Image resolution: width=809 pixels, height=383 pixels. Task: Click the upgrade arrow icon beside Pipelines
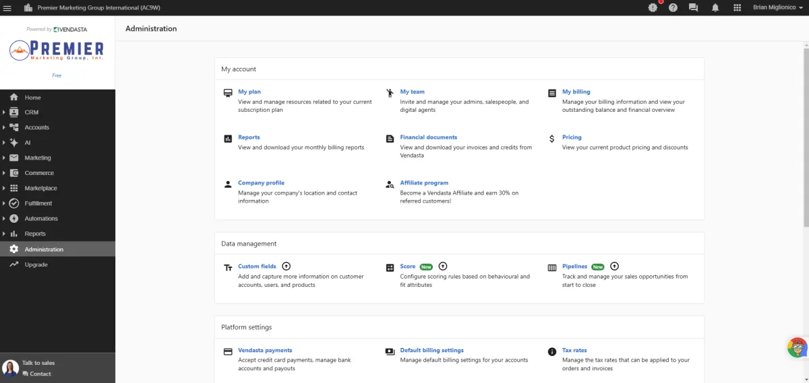tap(614, 267)
